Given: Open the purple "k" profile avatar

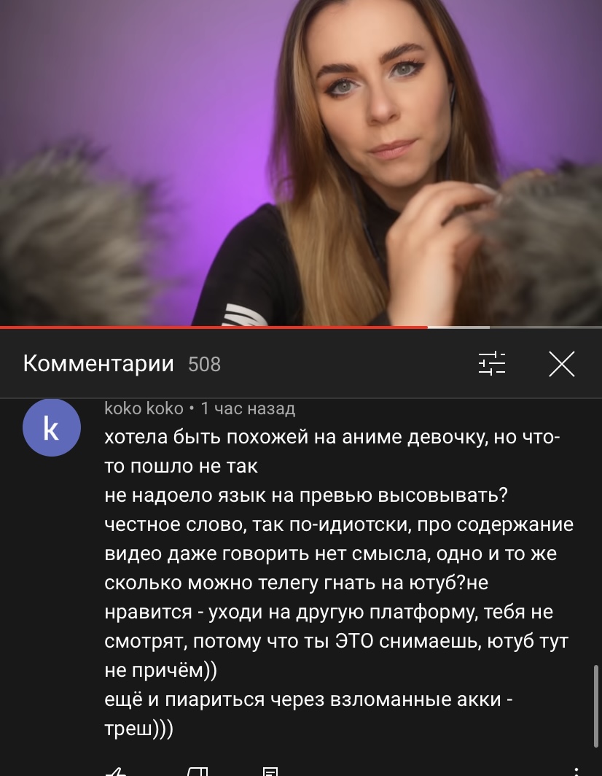Looking at the screenshot, I should pyautogui.click(x=52, y=427).
